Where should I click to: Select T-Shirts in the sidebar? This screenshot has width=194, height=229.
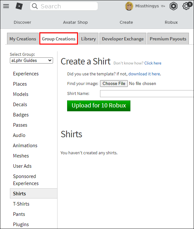(21, 204)
